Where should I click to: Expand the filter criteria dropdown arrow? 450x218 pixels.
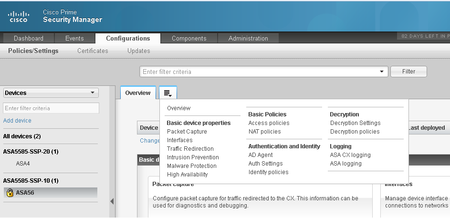click(x=382, y=72)
